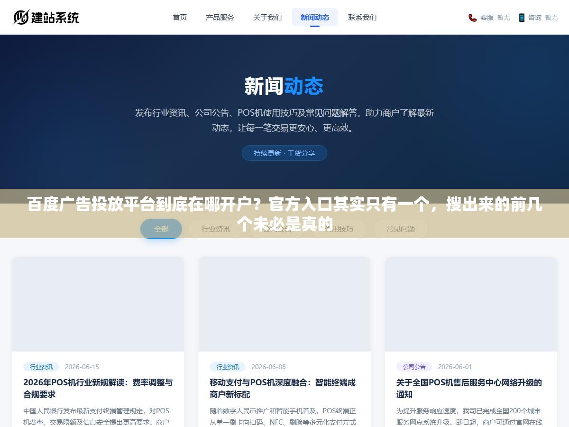Open the 关于我们 nav item
Image resolution: width=569 pixels, height=427 pixels.
tap(267, 17)
